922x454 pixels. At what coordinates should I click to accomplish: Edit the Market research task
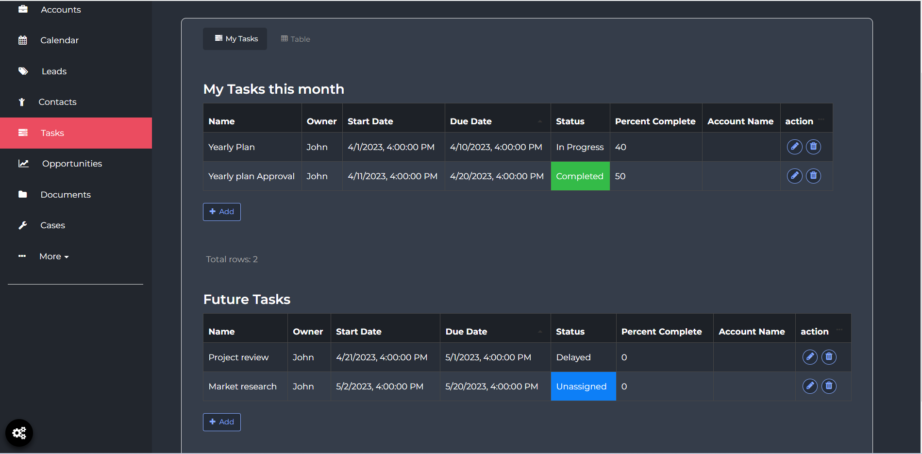[x=810, y=386]
